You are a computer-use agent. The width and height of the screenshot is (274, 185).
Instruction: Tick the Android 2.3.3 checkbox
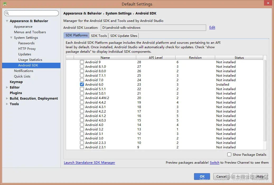[82, 143]
